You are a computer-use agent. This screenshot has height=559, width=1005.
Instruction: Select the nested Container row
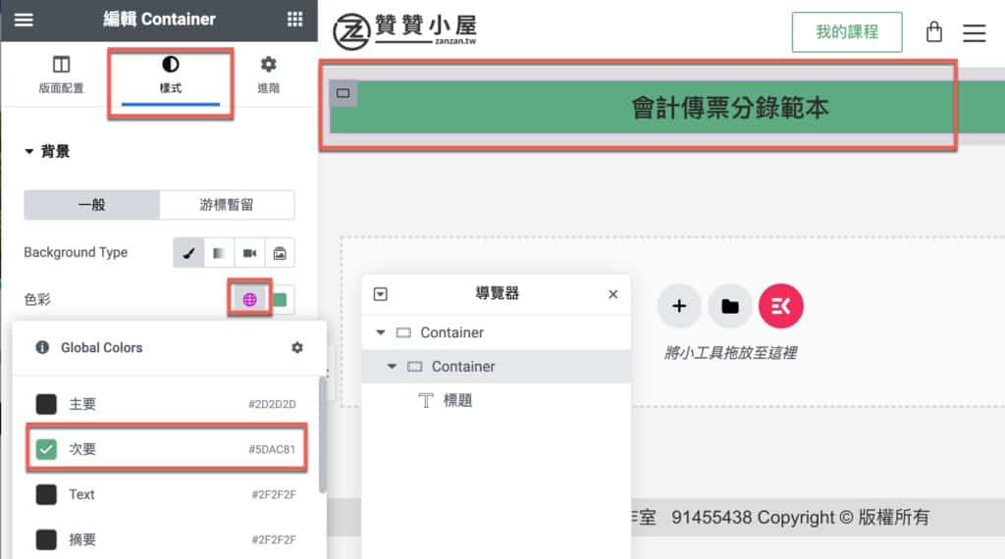pyautogui.click(x=496, y=366)
